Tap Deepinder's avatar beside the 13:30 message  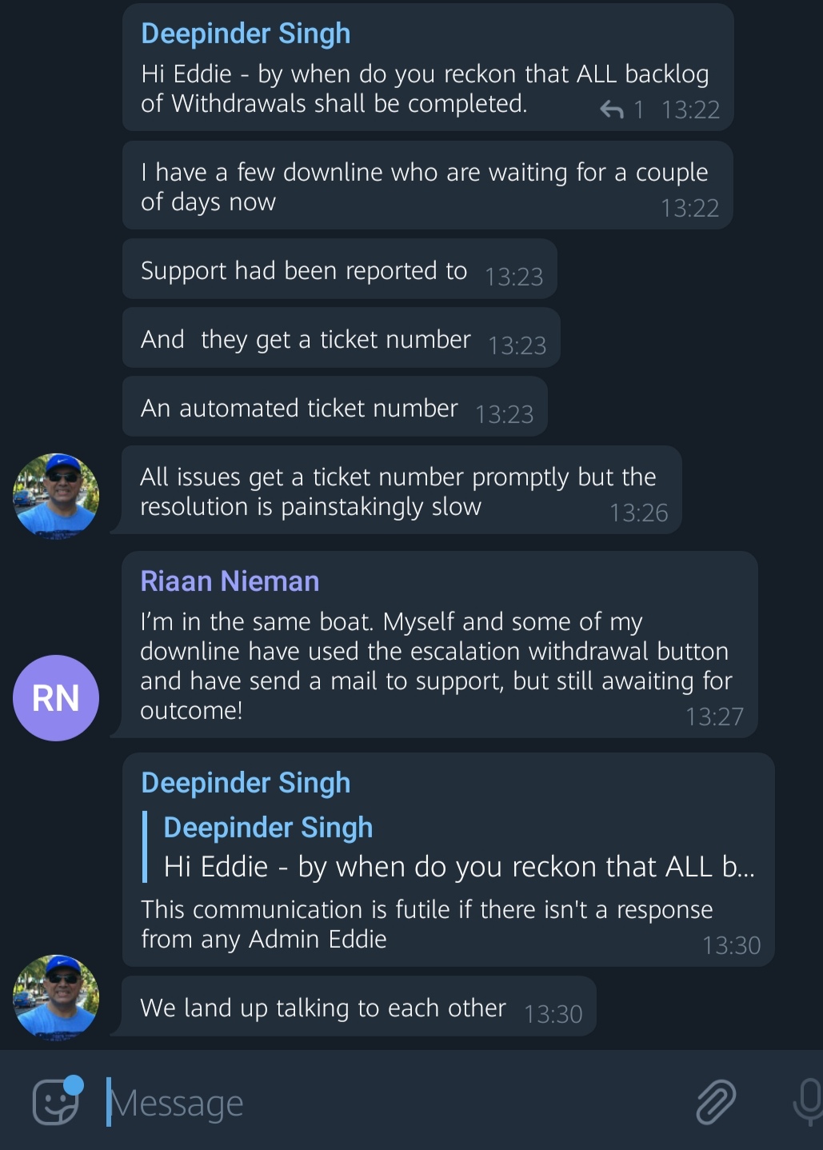coord(56,996)
